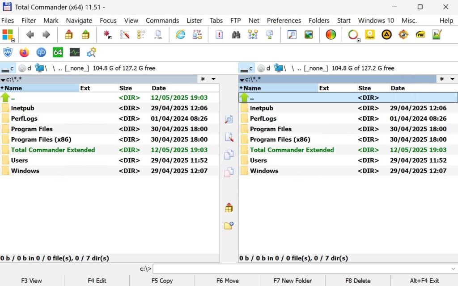This screenshot has height=286, width=458.
Task: Open the Files menu
Action: (x=8, y=21)
